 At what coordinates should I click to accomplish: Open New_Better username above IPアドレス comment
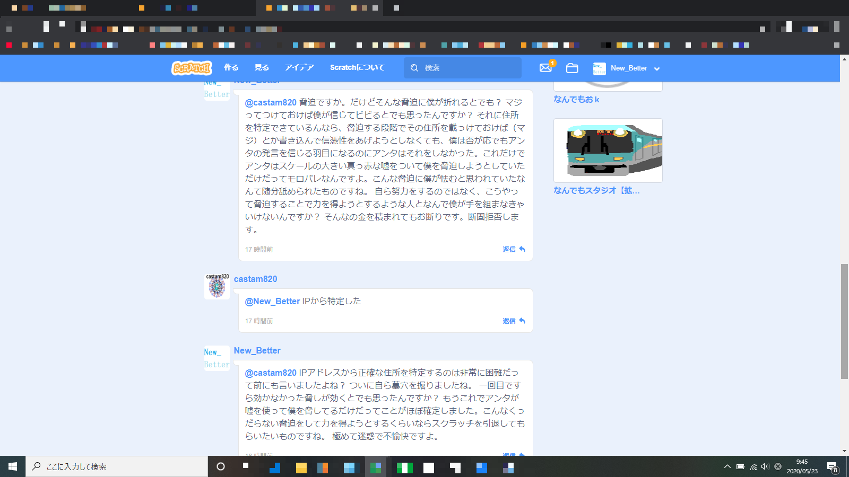pos(257,350)
